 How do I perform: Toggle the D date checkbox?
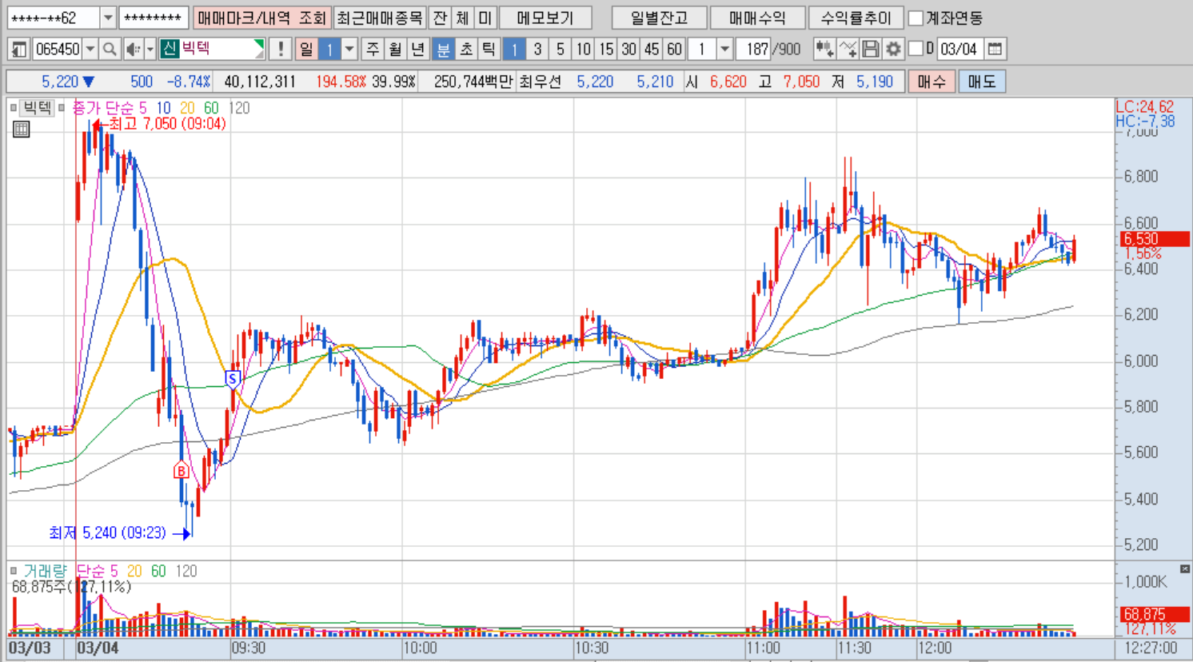pyautogui.click(x=916, y=49)
